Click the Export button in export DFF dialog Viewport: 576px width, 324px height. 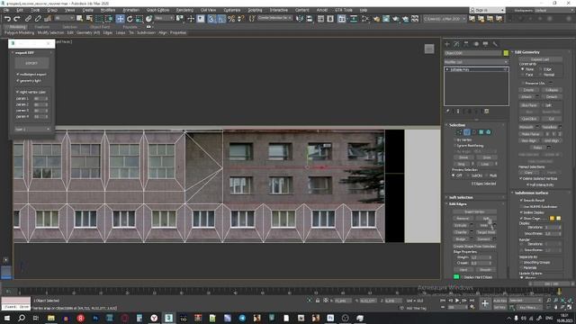pyautogui.click(x=31, y=63)
